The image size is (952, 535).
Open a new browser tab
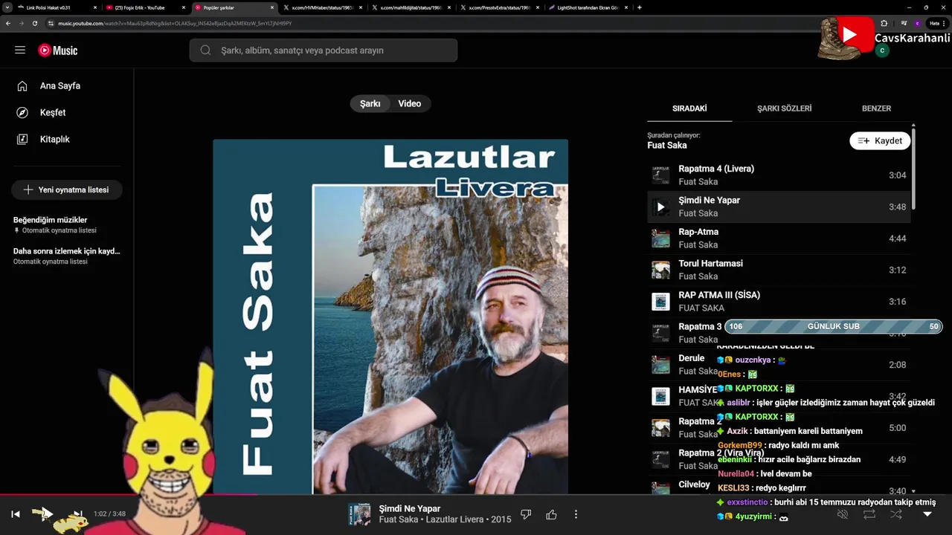tap(640, 7)
